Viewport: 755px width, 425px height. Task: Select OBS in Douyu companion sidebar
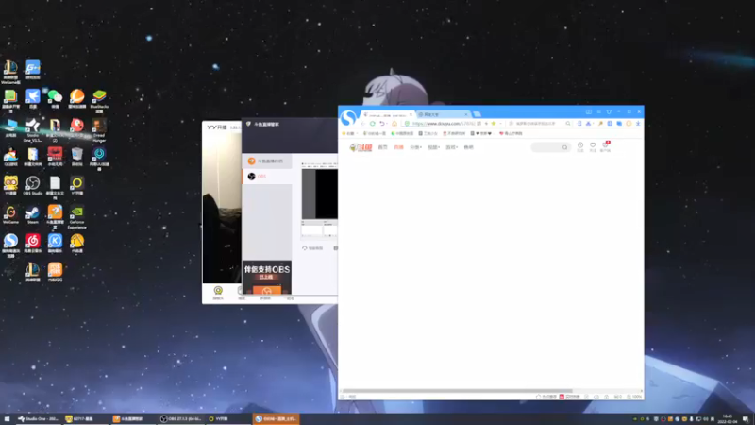pos(267,177)
